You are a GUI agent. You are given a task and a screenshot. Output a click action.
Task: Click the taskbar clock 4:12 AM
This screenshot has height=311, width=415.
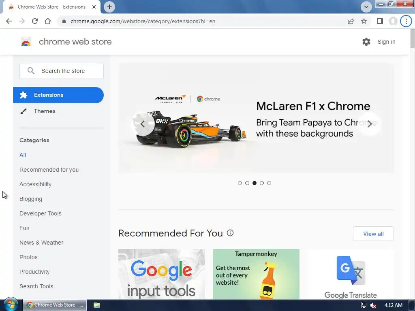click(393, 305)
